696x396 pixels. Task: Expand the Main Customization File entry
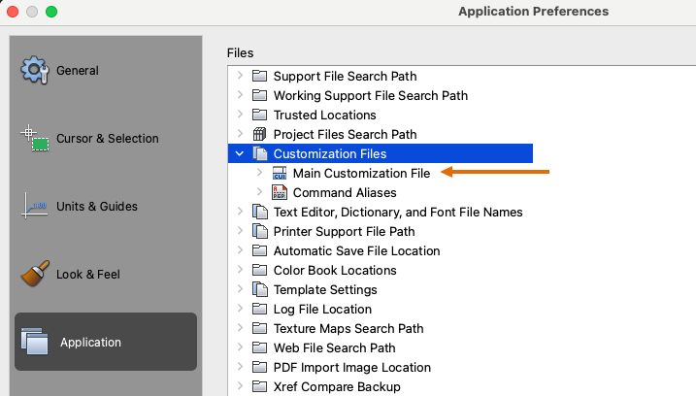click(x=259, y=173)
